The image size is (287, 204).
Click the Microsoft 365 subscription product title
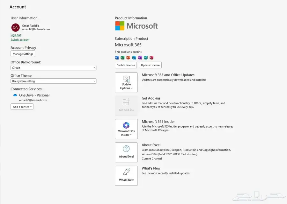coord(128,45)
